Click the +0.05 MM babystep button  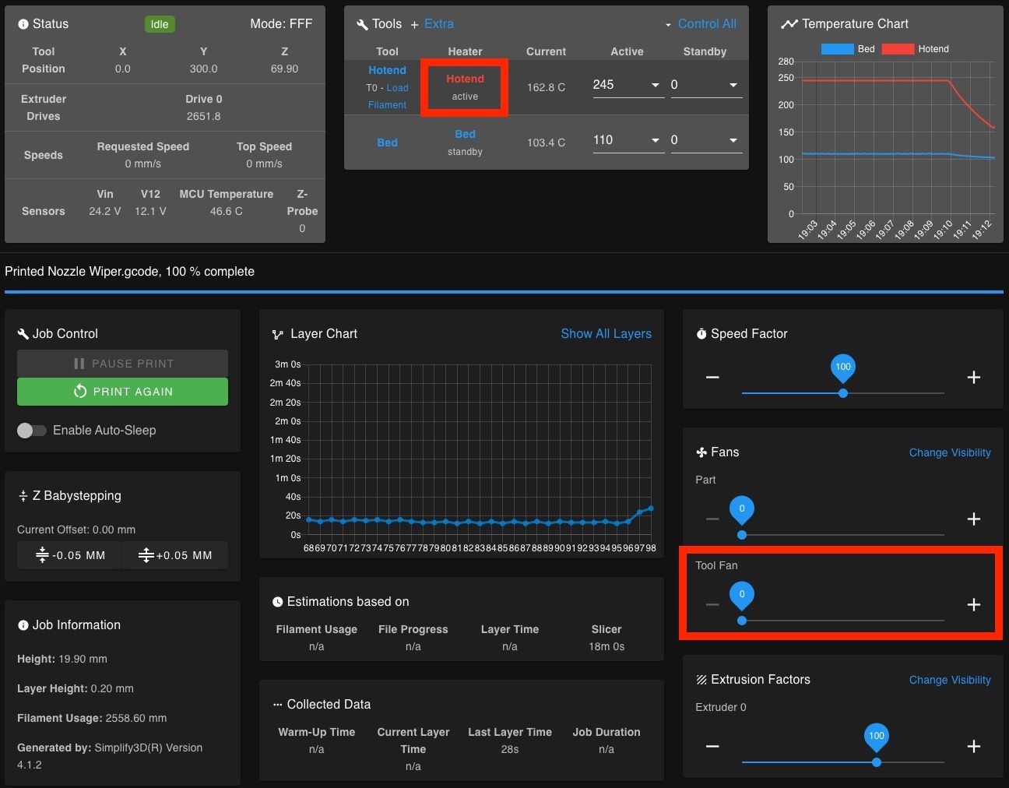coord(175,555)
